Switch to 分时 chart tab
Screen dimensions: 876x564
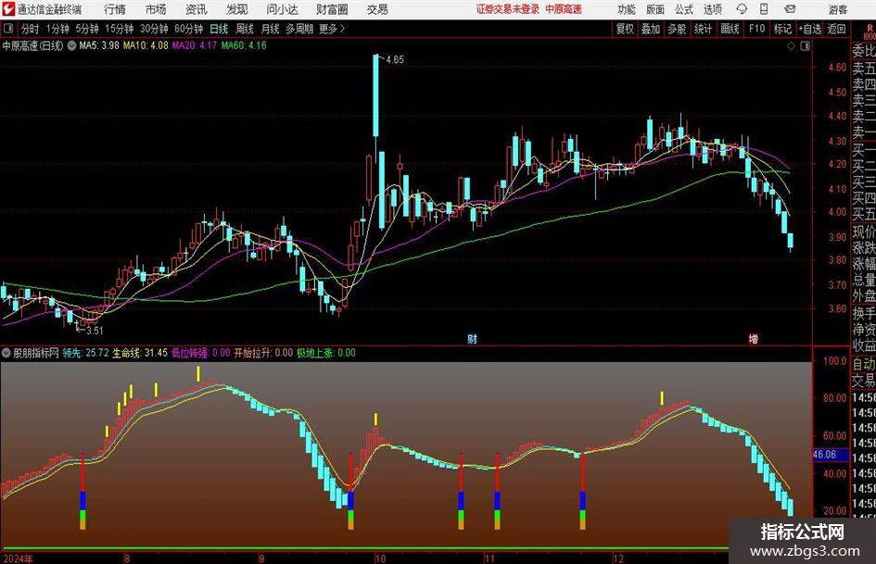[x=31, y=29]
